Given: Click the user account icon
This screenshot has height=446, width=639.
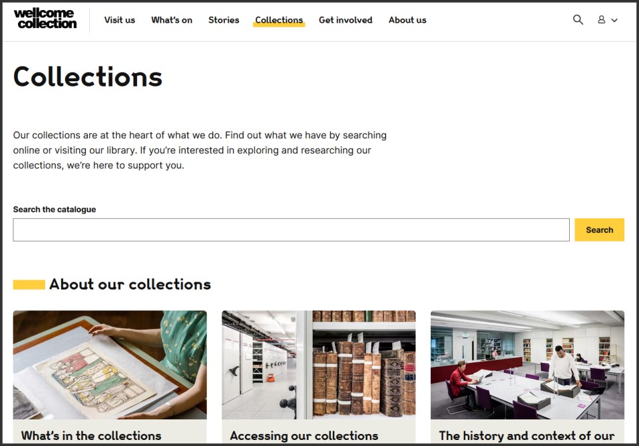Looking at the screenshot, I should click(602, 19).
